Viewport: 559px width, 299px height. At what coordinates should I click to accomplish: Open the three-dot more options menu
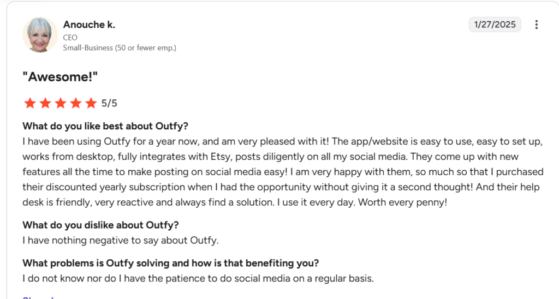pos(537,25)
